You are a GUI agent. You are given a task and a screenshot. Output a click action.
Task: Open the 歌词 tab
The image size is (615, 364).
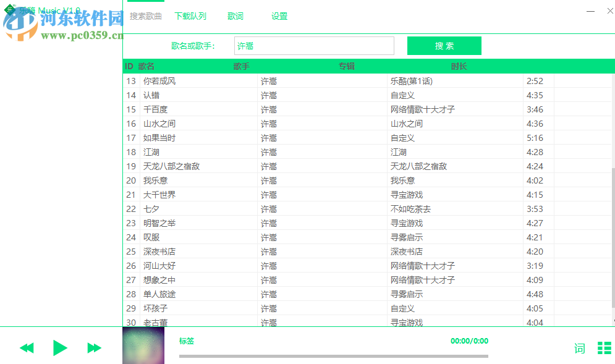235,16
